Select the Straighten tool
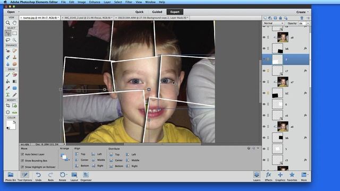Viewport: 340px width, 191px height. click(14, 112)
